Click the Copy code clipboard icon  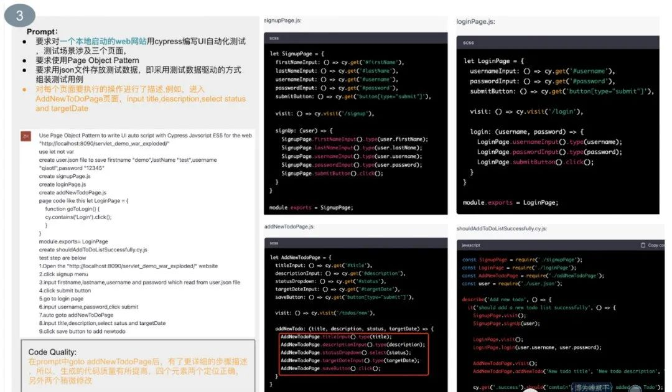click(642, 245)
